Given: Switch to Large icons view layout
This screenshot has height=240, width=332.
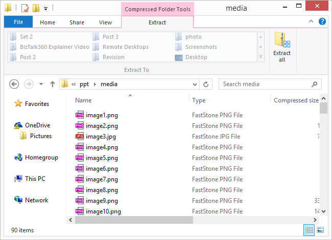Looking at the screenshot, I should (x=320, y=230).
